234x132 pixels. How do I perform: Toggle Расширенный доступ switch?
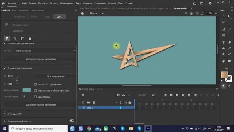click(x=72, y=121)
